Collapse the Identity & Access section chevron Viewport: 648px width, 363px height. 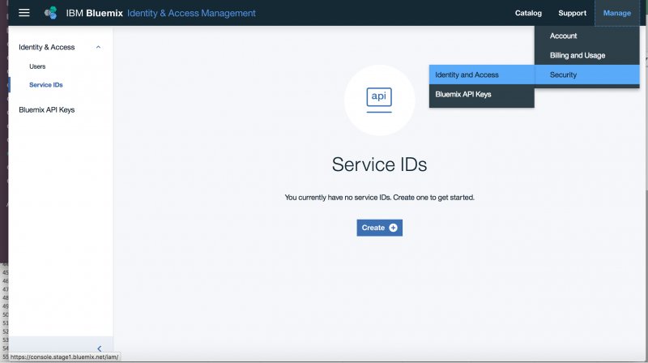click(x=98, y=47)
